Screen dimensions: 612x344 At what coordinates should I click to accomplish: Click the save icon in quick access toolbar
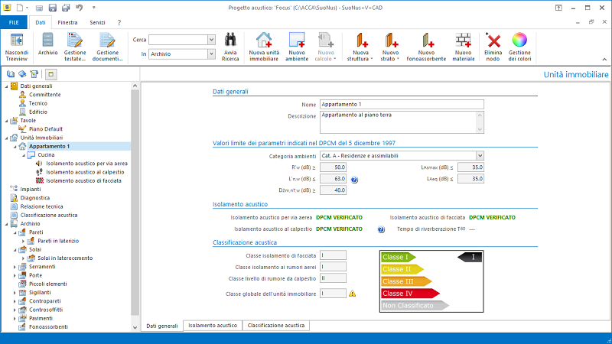point(52,8)
